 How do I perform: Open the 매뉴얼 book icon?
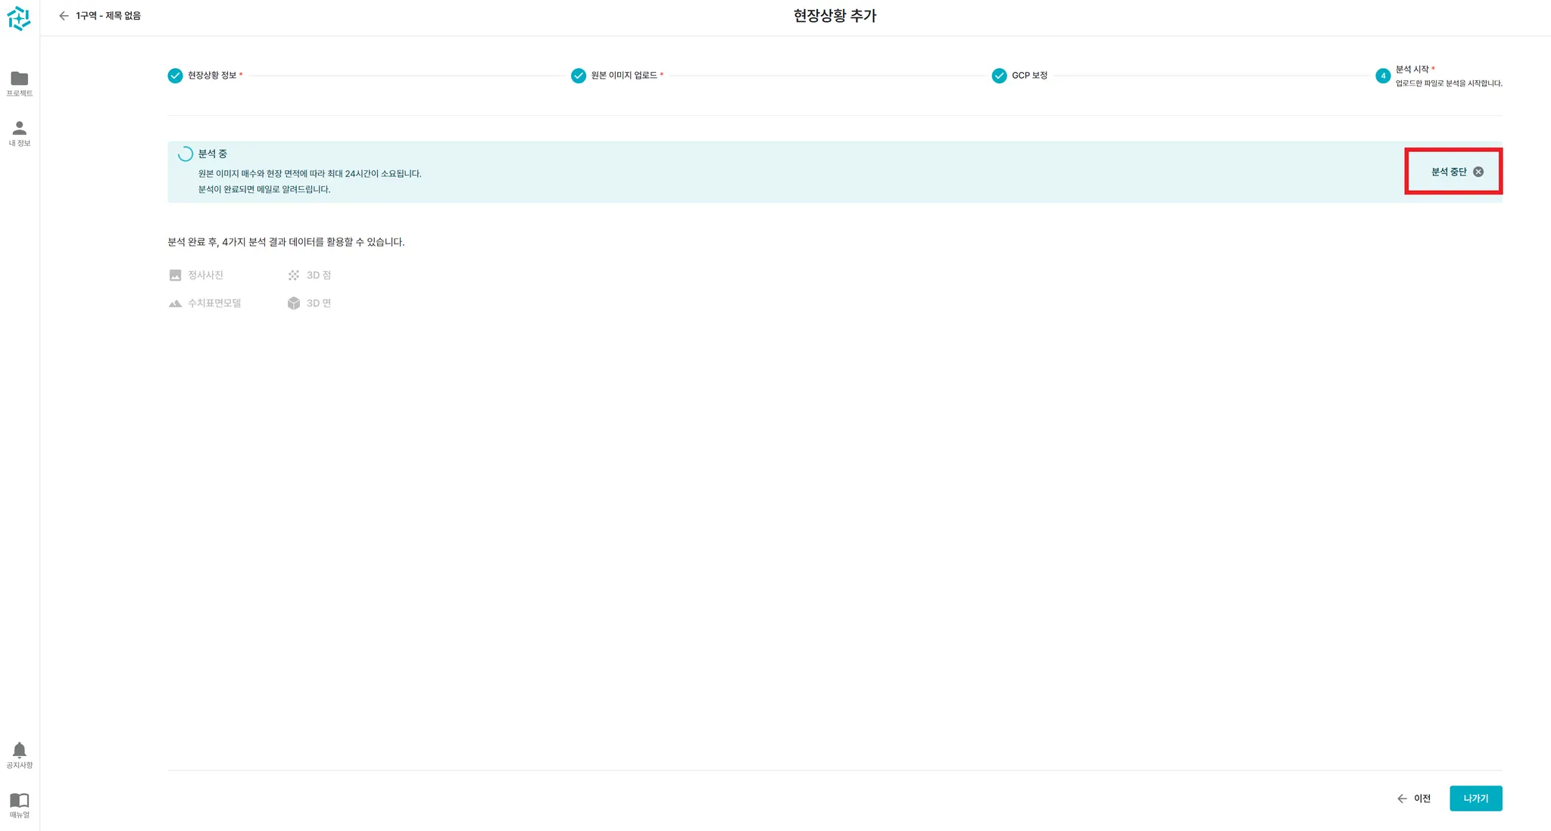click(x=20, y=800)
